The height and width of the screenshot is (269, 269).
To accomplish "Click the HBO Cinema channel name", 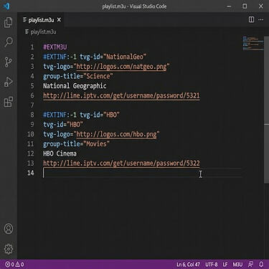I will [x=60, y=154].
